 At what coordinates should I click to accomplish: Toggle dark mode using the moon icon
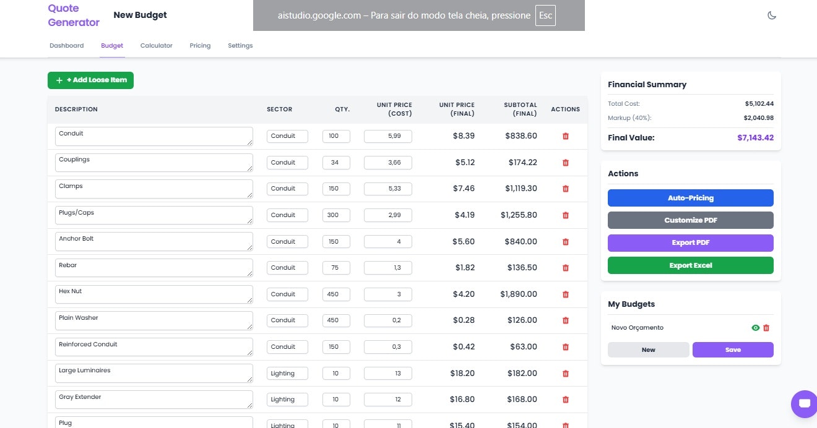pos(772,15)
